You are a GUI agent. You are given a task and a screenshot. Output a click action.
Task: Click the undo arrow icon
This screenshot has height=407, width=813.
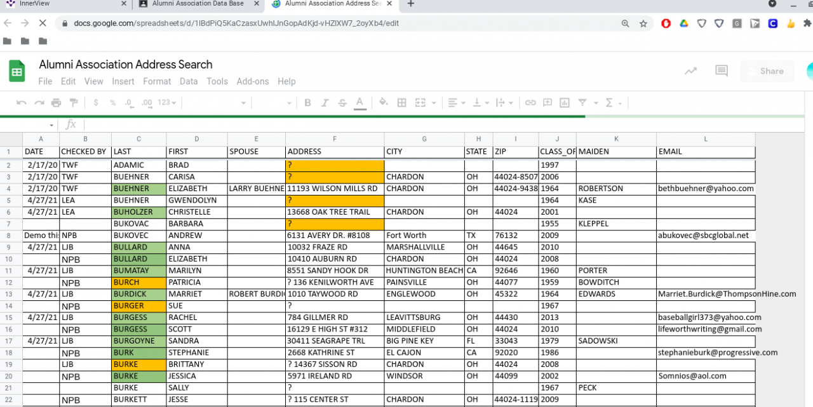click(22, 103)
